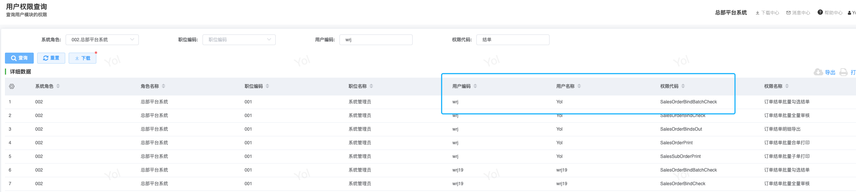856x192 pixels.
Task: Click the 详细数据 section heading
Action: [20, 72]
